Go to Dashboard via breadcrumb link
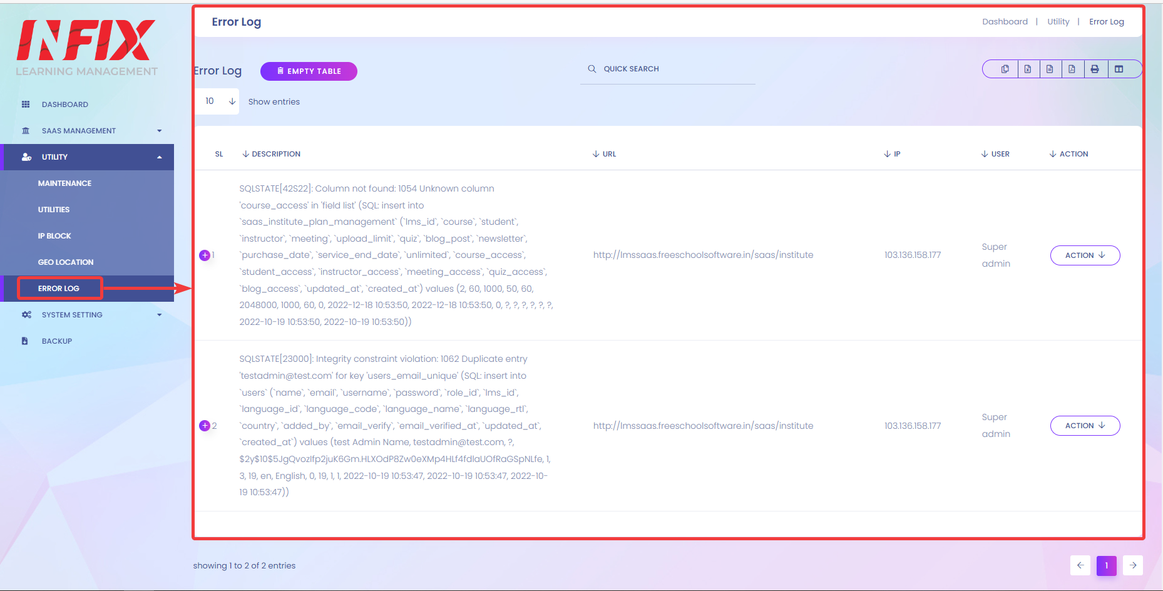The height and width of the screenshot is (591, 1163). click(1005, 21)
